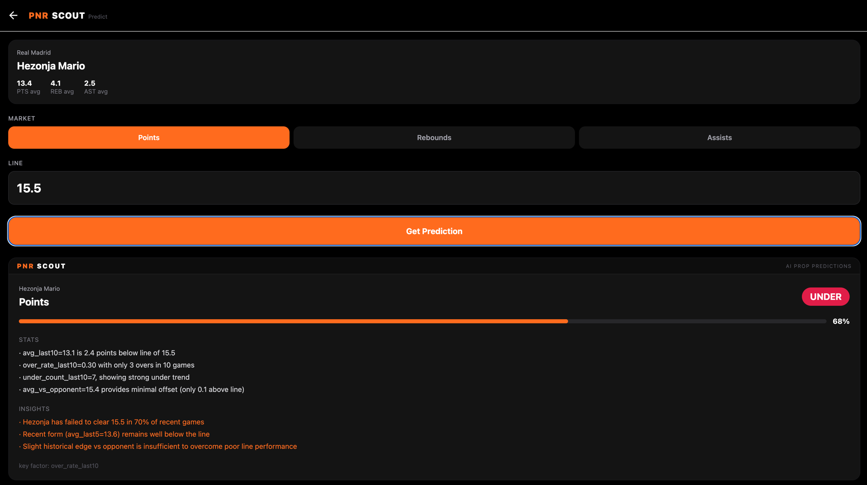This screenshot has width=867, height=485.
Task: Select the 68% confidence value
Action: [x=841, y=321]
